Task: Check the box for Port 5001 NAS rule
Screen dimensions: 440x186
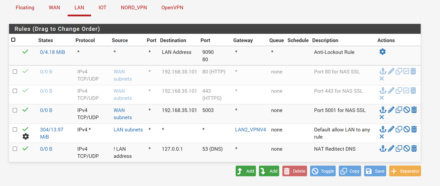Action: 15,110
